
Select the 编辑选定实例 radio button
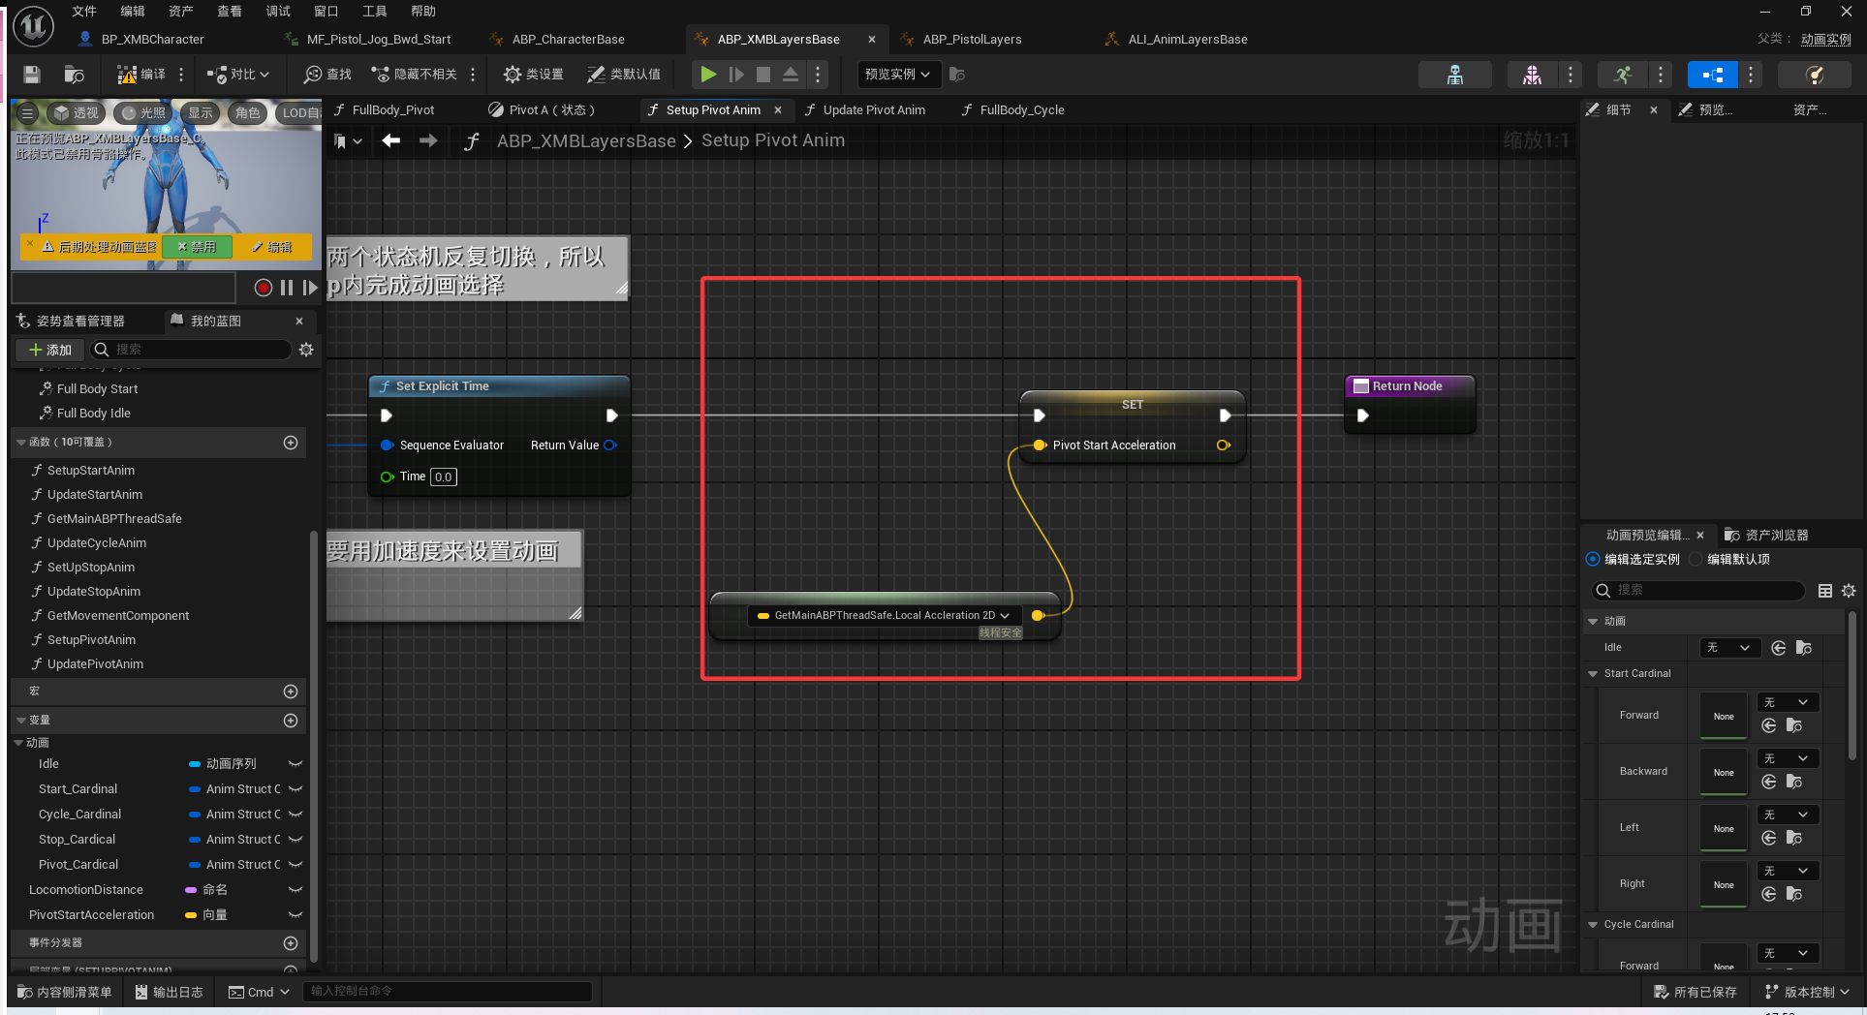pos(1593,560)
